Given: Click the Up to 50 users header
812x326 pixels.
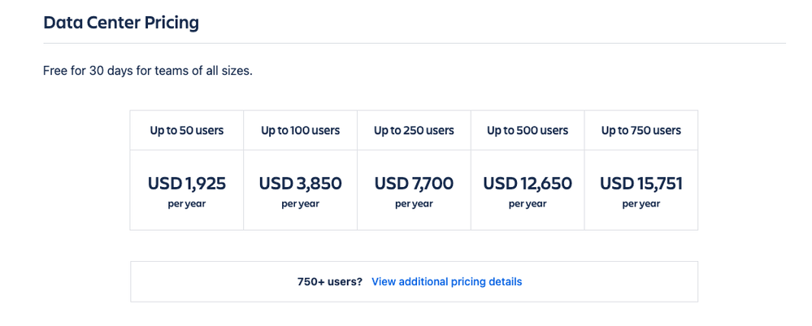Looking at the screenshot, I should [187, 130].
